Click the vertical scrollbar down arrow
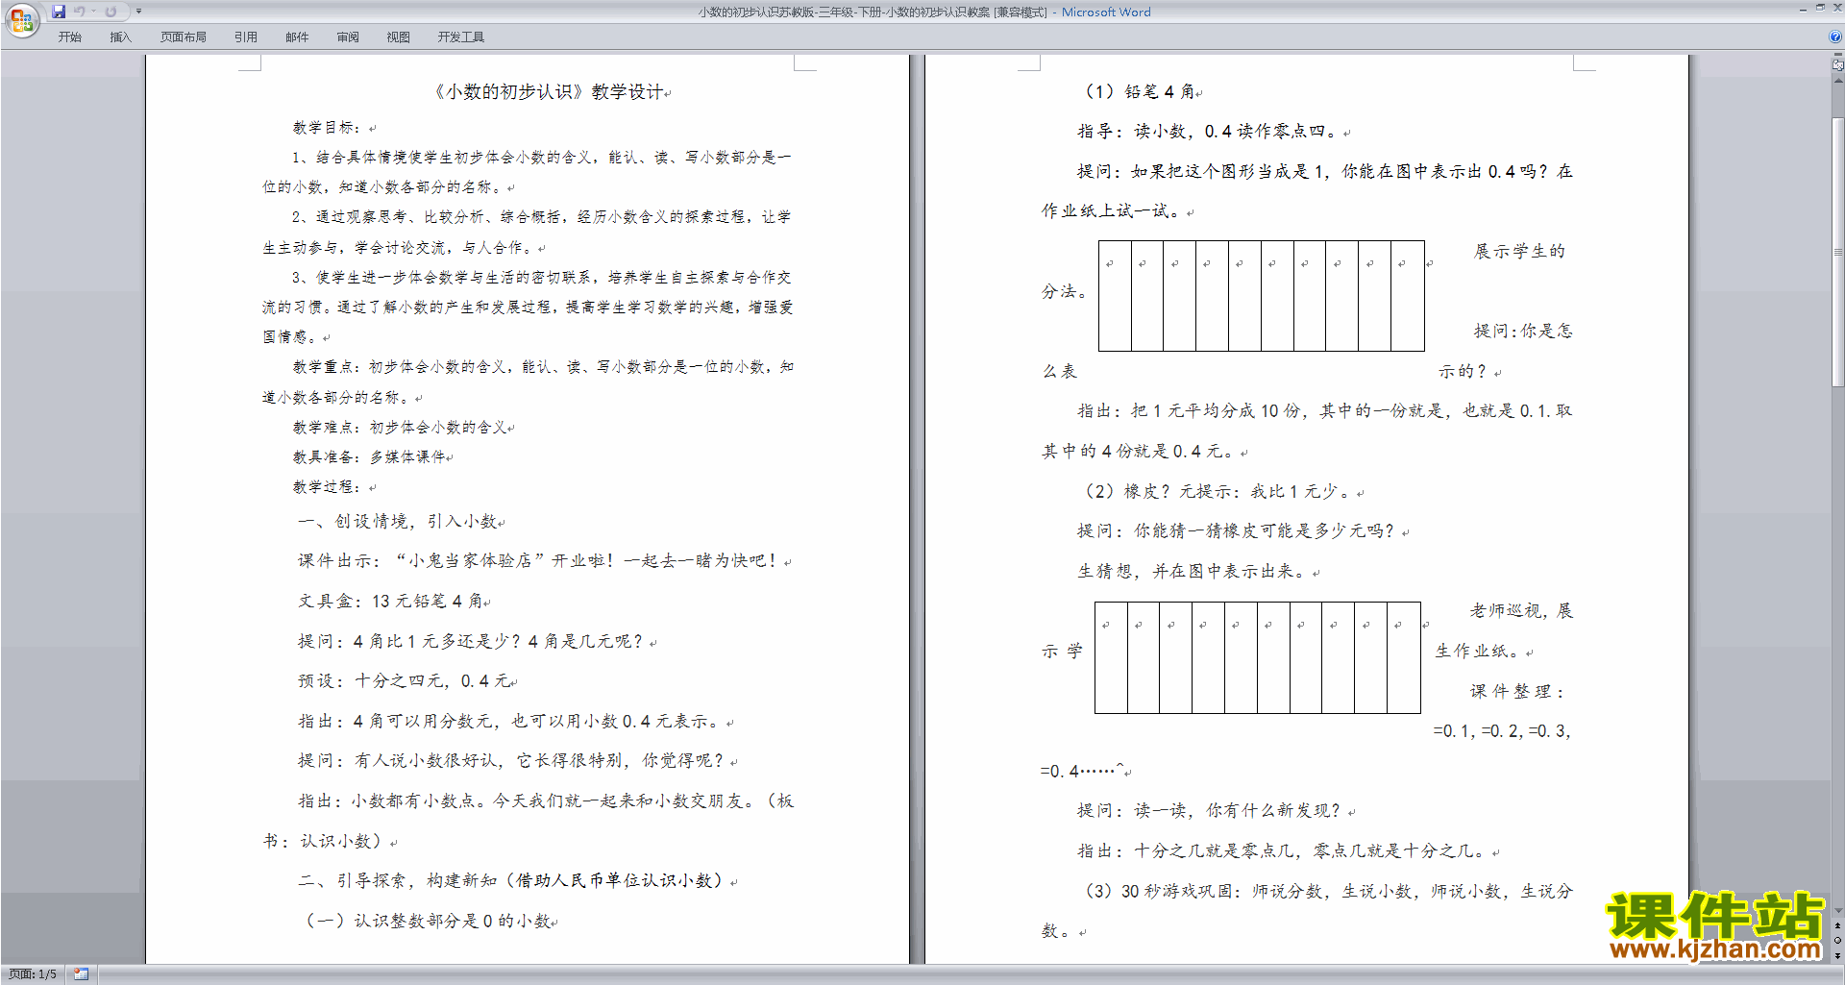The width and height of the screenshot is (1845, 985). [x=1838, y=910]
